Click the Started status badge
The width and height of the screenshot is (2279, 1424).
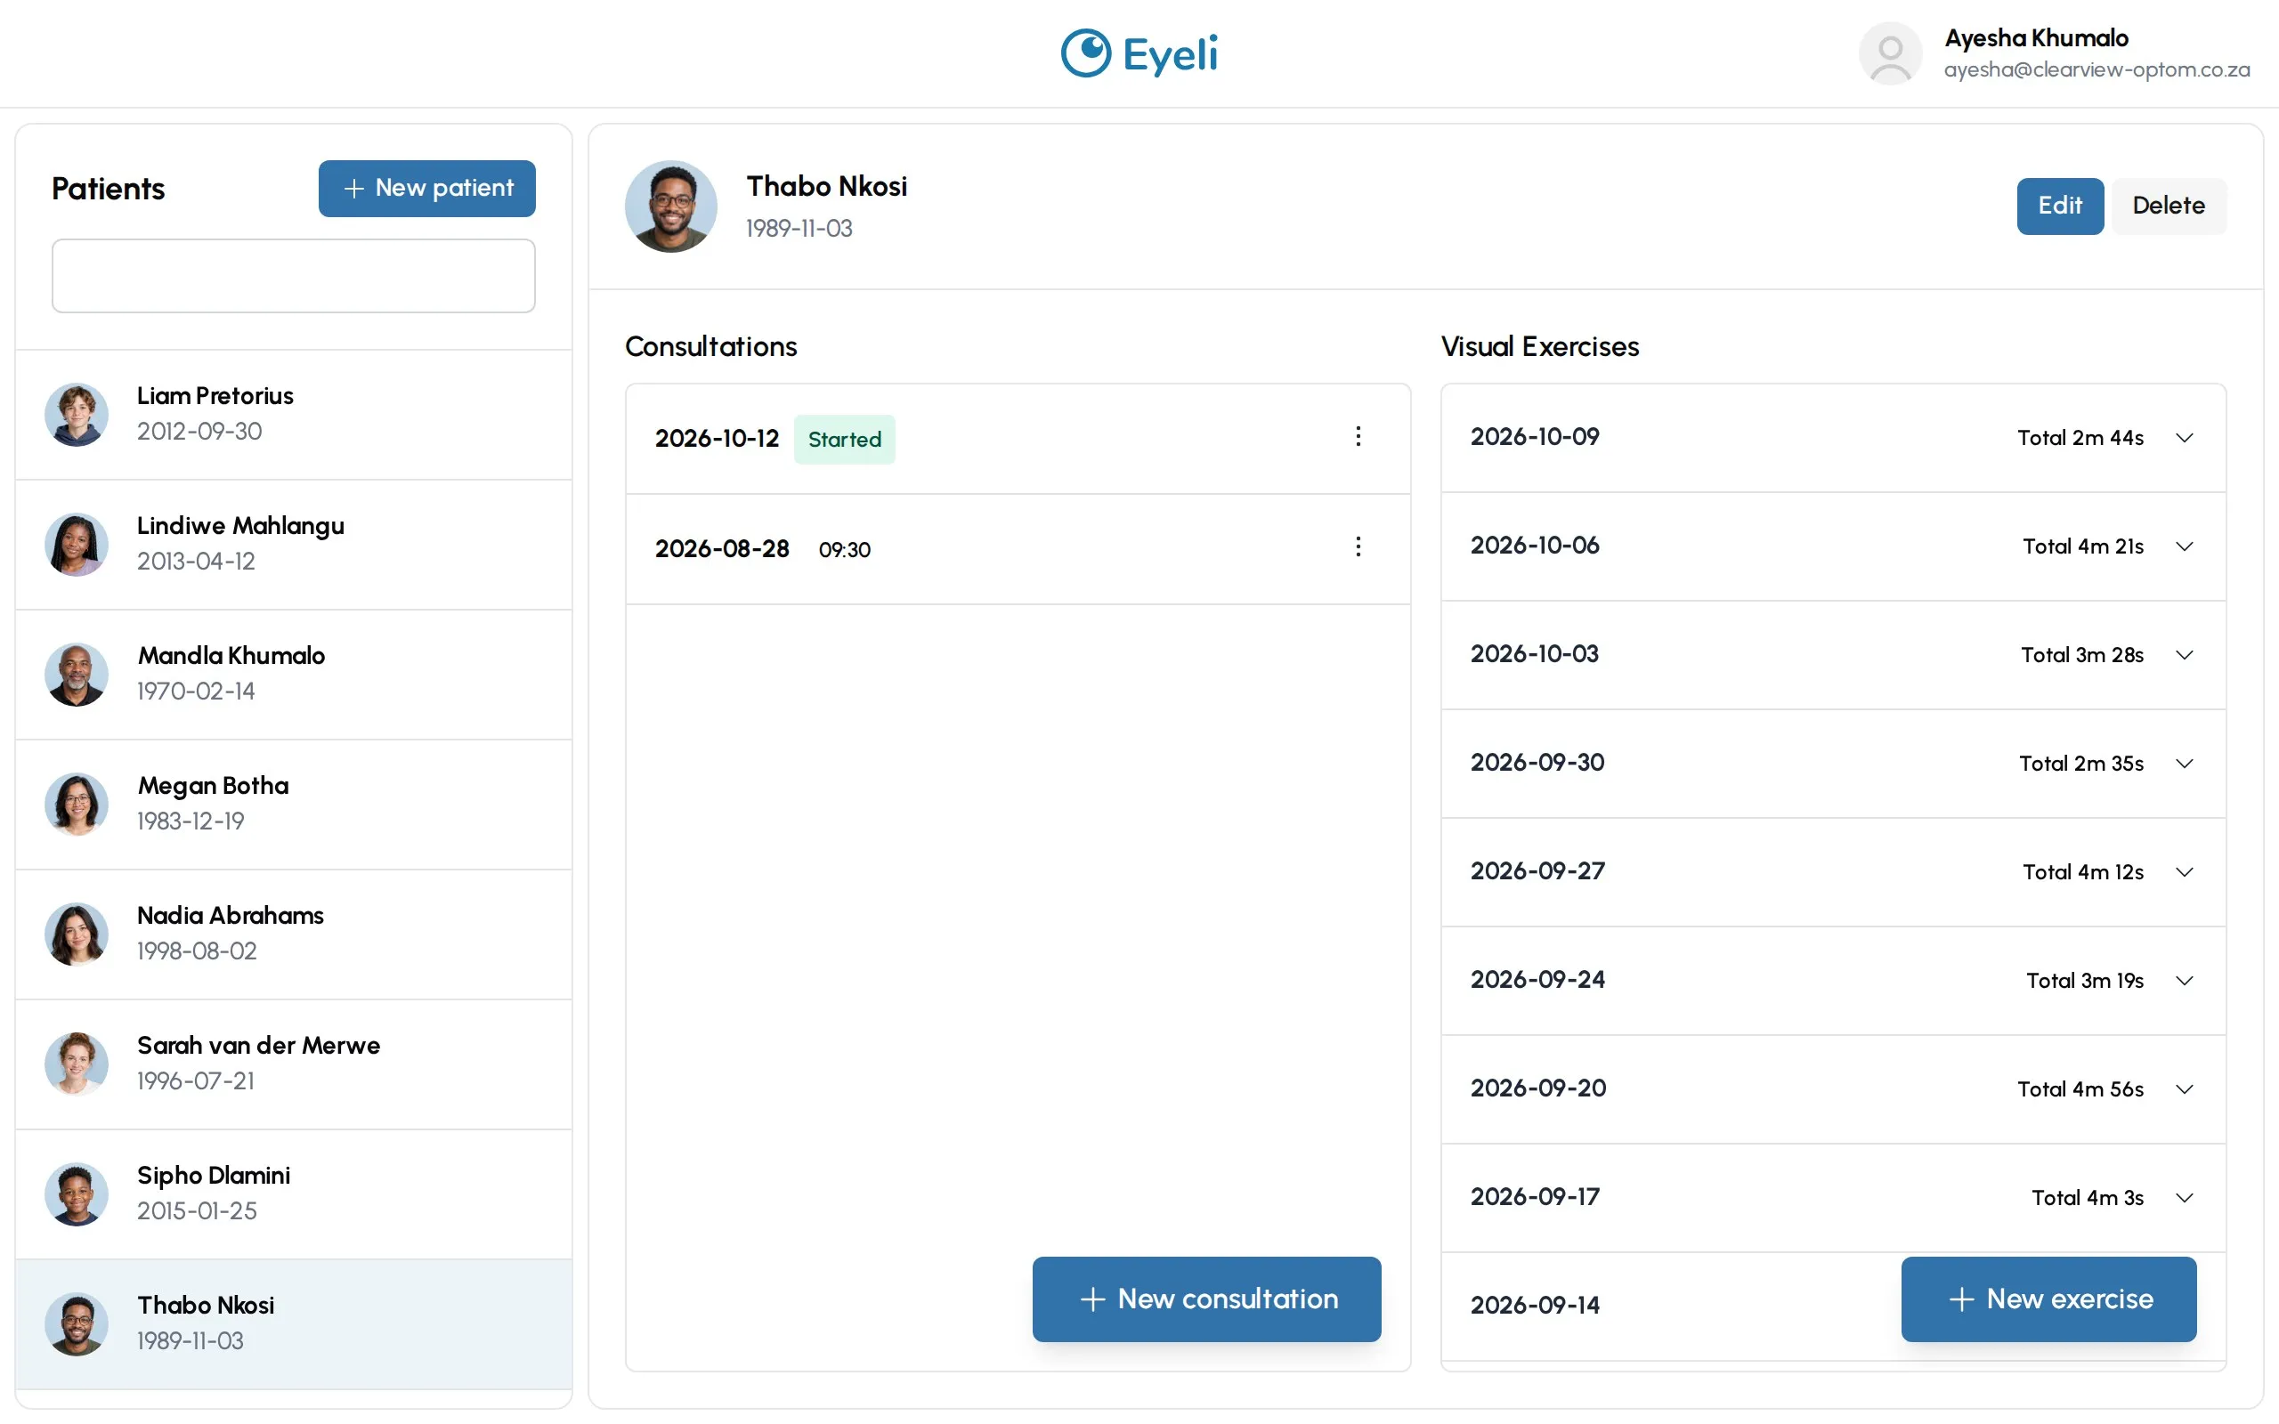click(844, 439)
